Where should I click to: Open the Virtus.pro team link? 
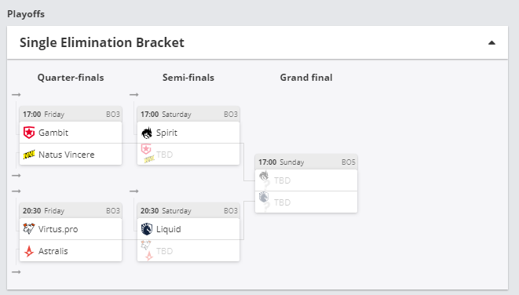58,229
